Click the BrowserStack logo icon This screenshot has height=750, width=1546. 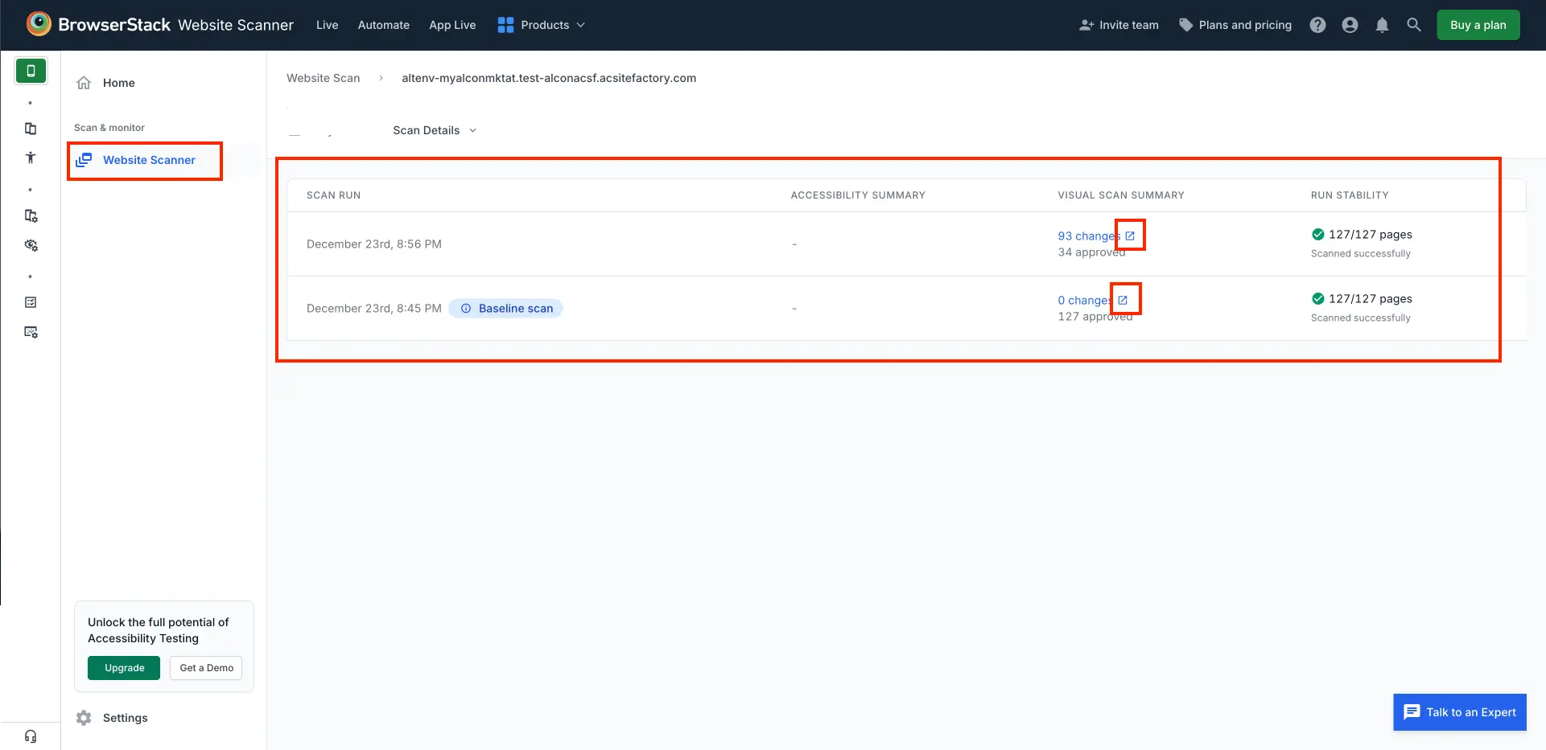[39, 24]
